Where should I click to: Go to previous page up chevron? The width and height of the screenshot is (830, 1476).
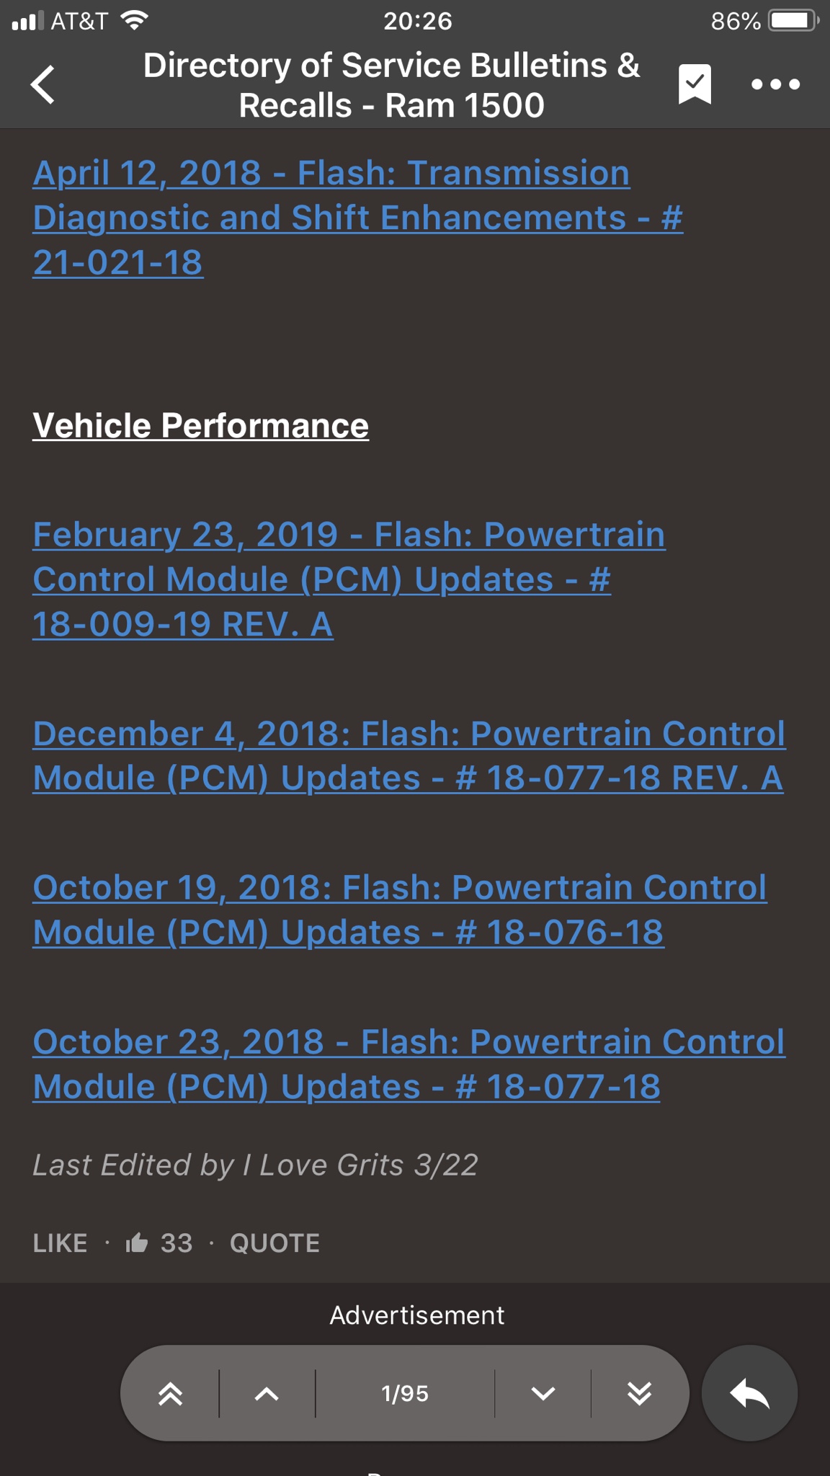click(267, 1394)
